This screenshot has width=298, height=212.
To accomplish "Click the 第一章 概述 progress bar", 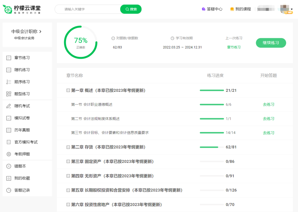I will (212, 90).
